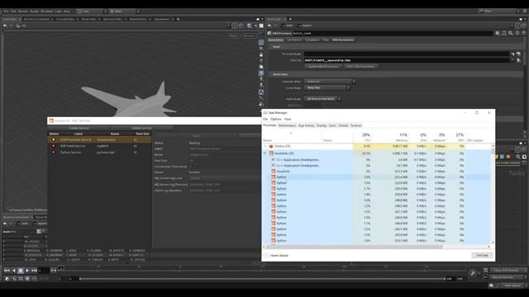
Task: Open the gear menu in HDA Processor parameters
Action: point(498,33)
